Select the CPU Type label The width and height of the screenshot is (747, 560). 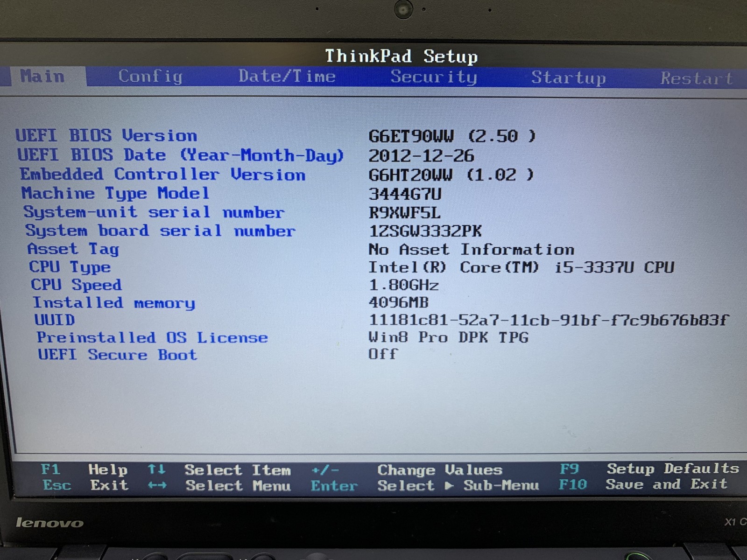pos(70,267)
